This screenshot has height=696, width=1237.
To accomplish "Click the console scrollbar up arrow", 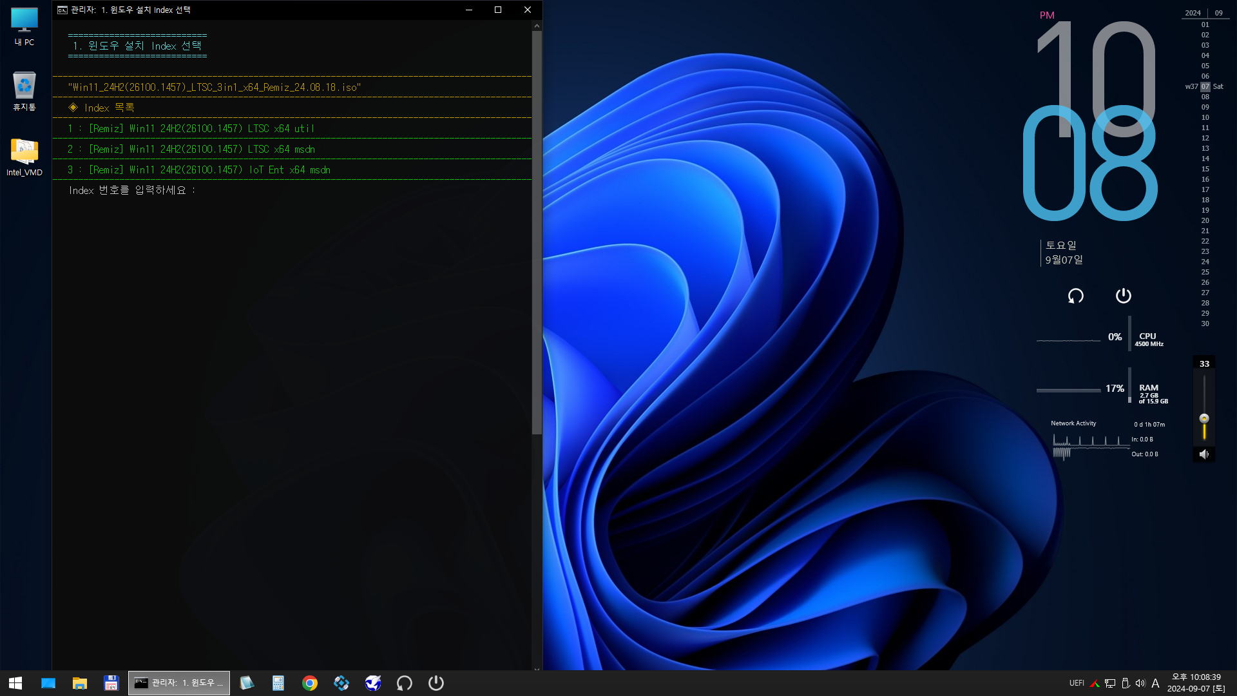I will (x=537, y=26).
